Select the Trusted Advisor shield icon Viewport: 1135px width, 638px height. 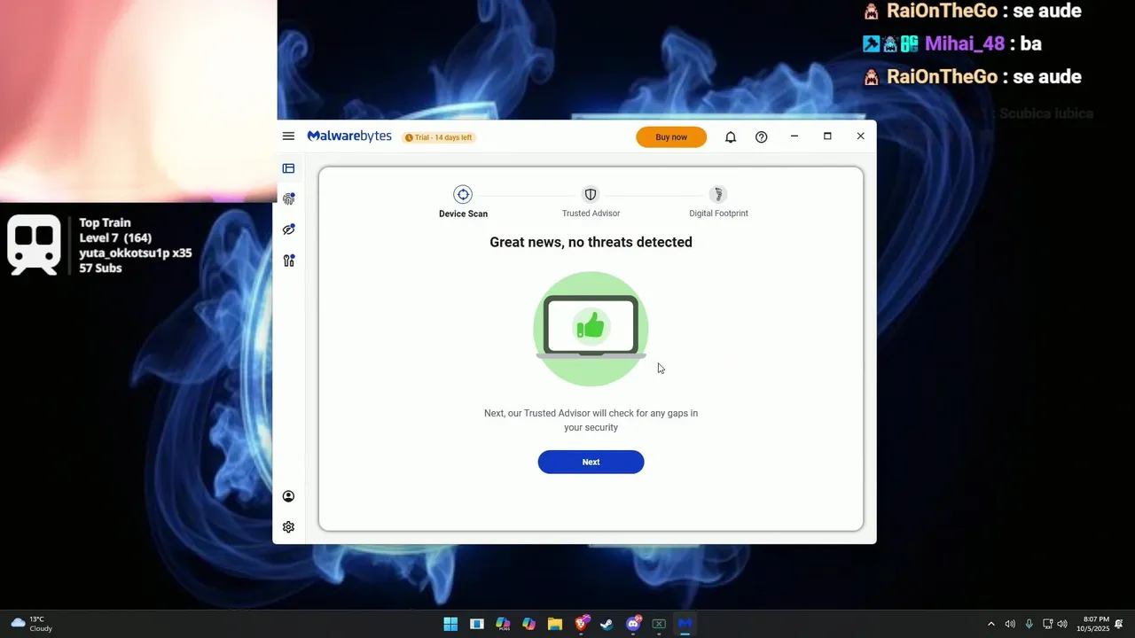[591, 194]
